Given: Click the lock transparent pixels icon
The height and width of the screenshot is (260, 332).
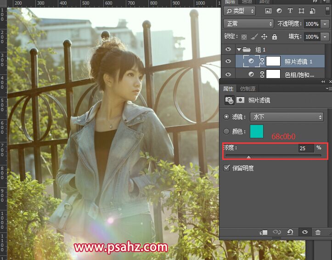Looking at the screenshot, I should click(x=244, y=37).
